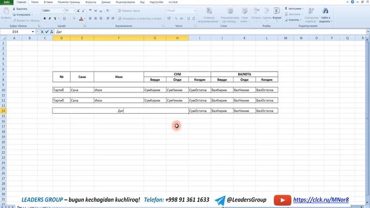Click the percent style number format
The image size is (370, 208).
pyautogui.click(x=176, y=18)
